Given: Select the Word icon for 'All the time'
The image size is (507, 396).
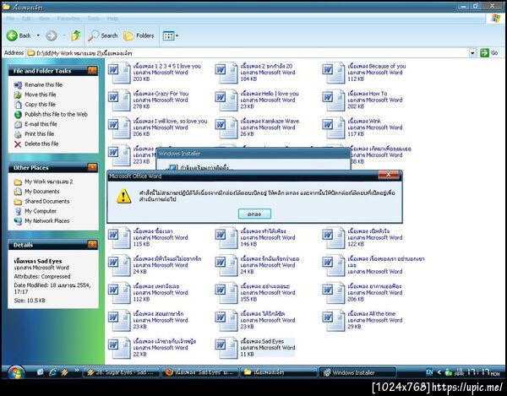Looking at the screenshot, I should [x=334, y=320].
